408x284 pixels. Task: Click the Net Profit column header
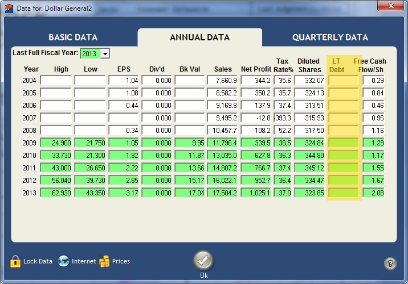click(256, 69)
